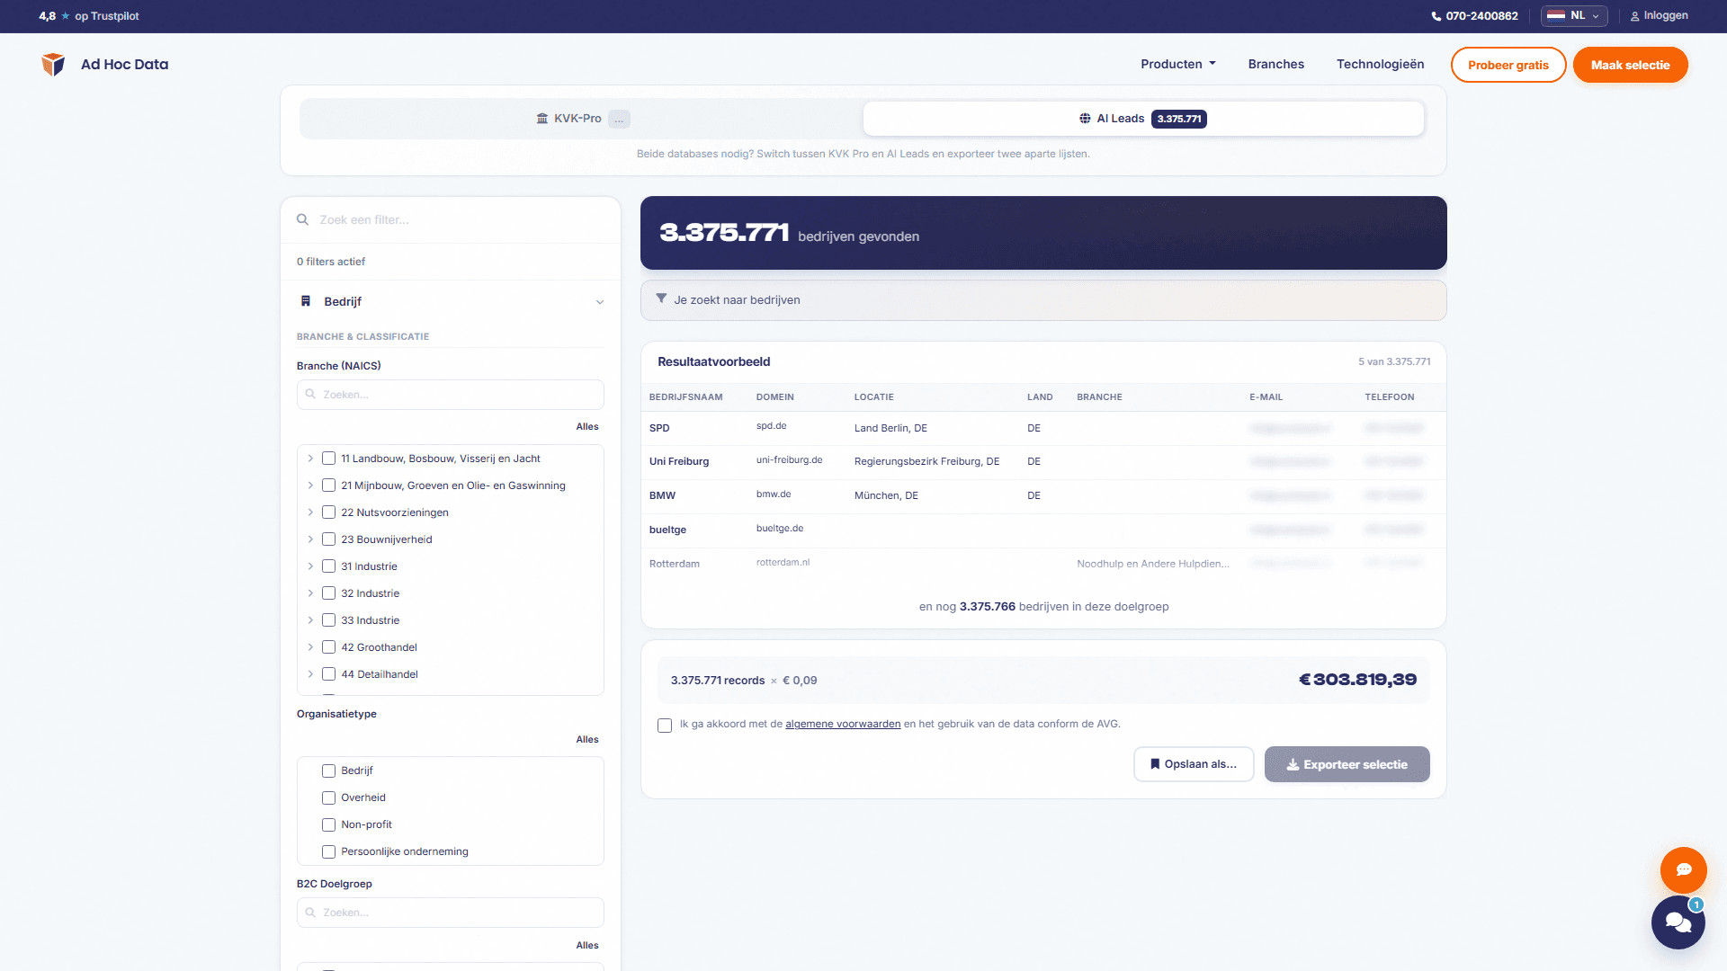This screenshot has height=971, width=1727.
Task: Enable the 22 Nutsvoorzieningen checkbox
Action: click(x=329, y=512)
